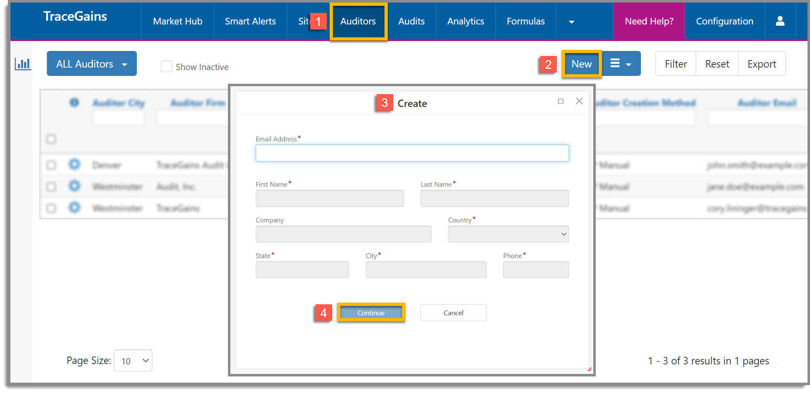Open the Market Hub tab

pos(178,21)
